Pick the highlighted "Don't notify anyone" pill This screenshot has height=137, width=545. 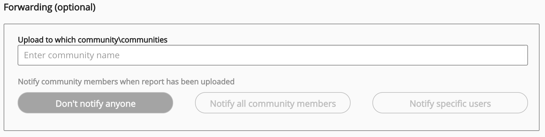click(95, 103)
